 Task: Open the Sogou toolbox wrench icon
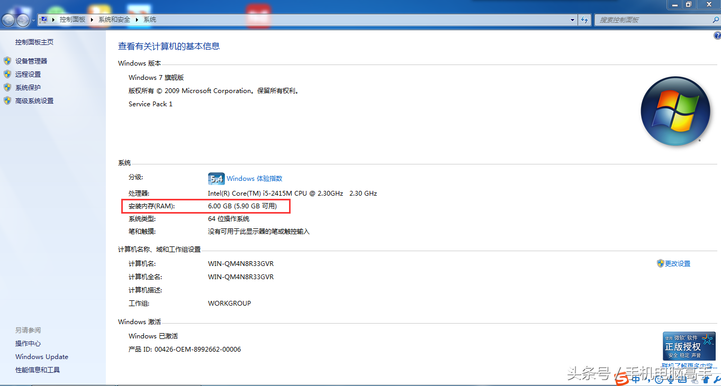click(716, 379)
